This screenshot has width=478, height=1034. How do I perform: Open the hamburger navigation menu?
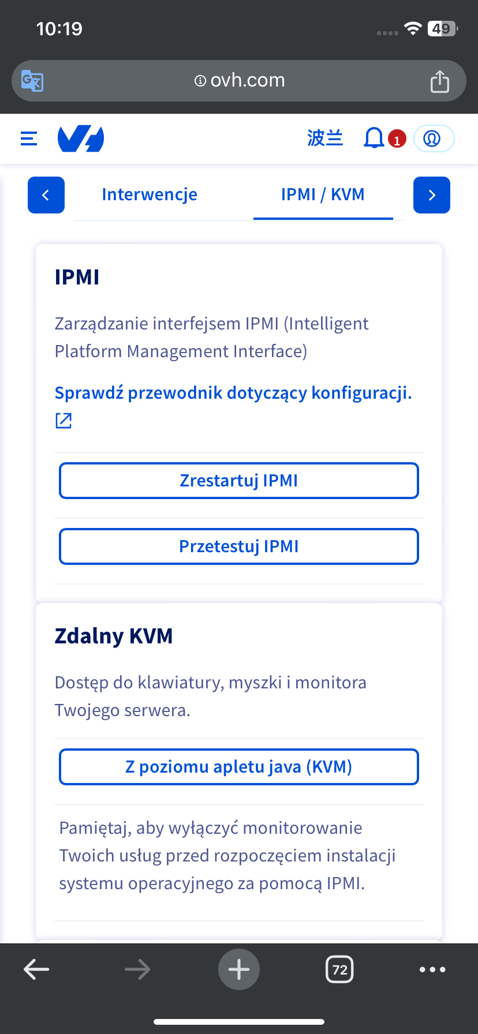click(29, 138)
